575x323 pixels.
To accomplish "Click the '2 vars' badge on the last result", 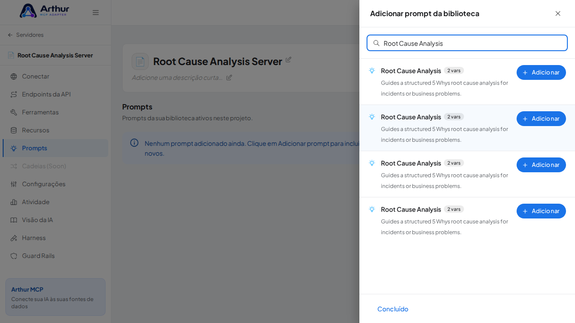I will (x=454, y=209).
